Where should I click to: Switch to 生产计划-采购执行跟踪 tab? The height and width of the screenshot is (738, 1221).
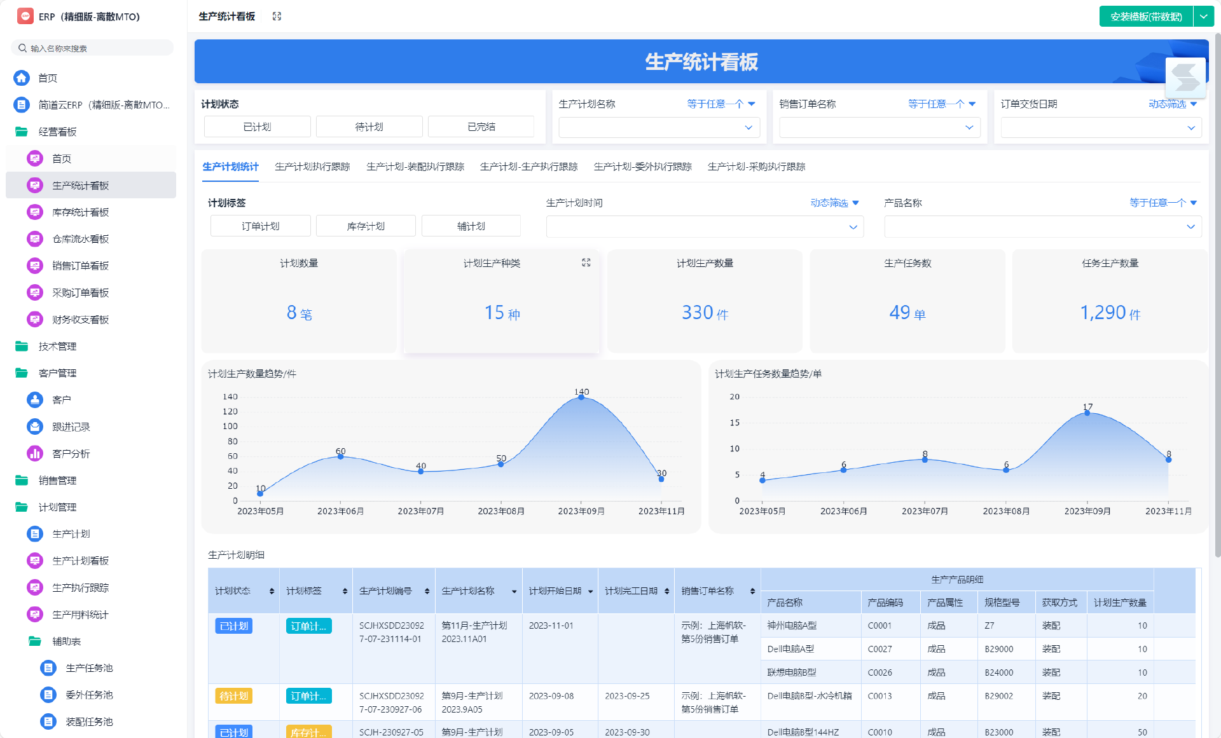pyautogui.click(x=756, y=167)
